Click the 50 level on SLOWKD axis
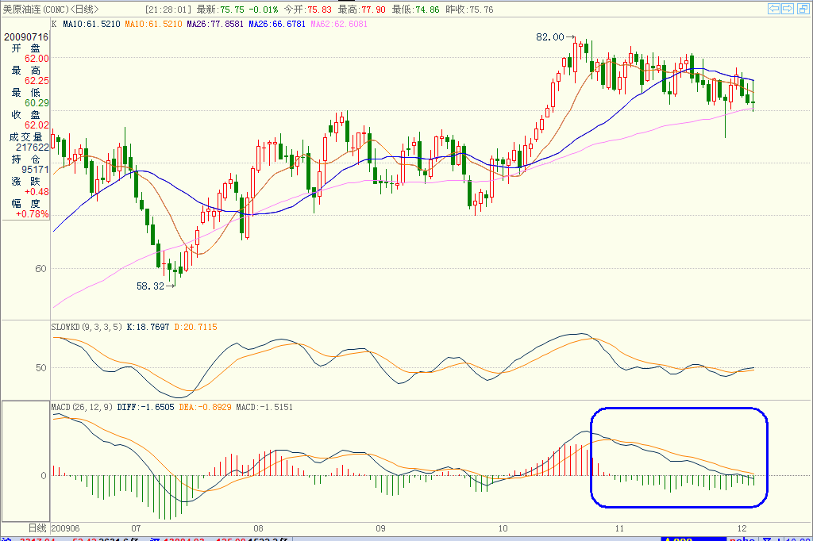 pyautogui.click(x=41, y=368)
